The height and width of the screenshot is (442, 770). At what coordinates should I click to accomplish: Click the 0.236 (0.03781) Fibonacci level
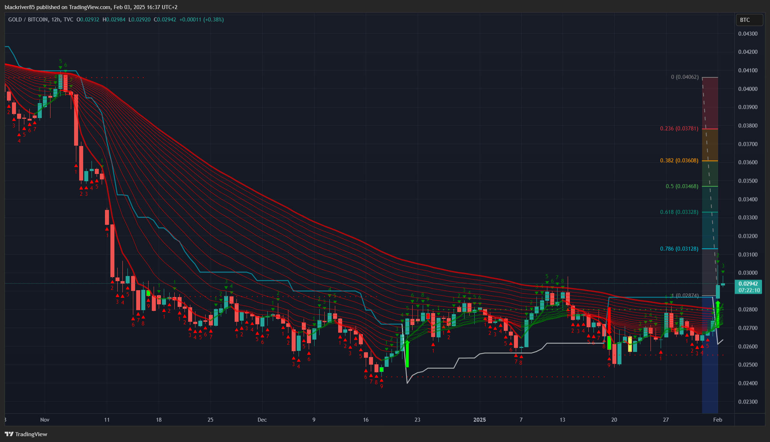pyautogui.click(x=679, y=129)
